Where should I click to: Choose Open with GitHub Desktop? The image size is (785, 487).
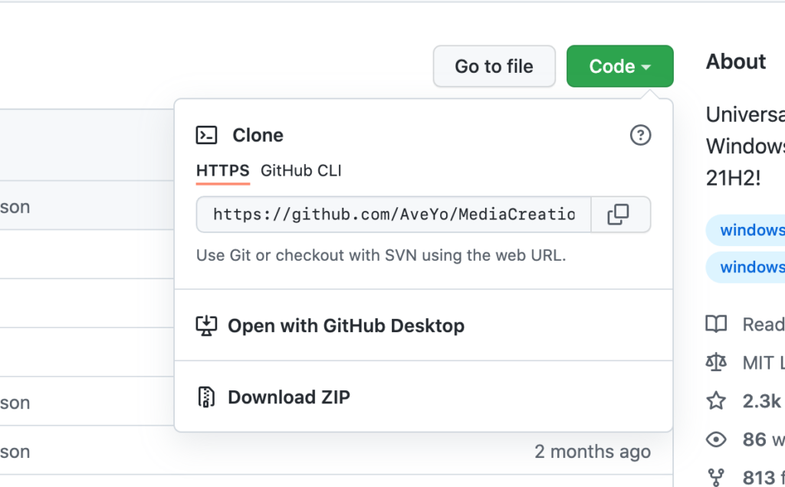coord(346,326)
